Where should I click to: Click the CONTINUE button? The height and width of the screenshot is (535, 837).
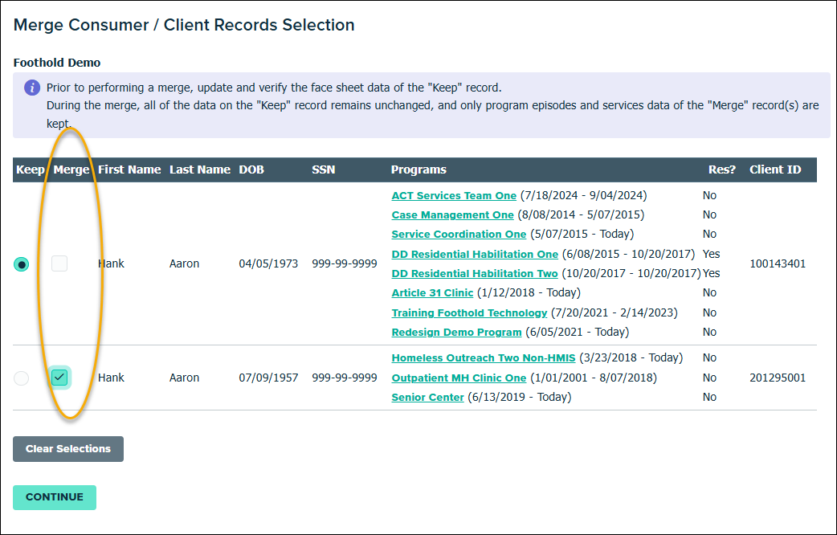[x=55, y=497]
